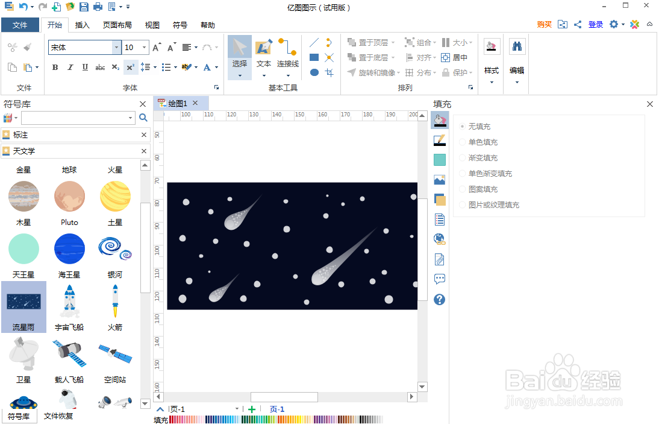Toggle superscript formatting

[130, 68]
